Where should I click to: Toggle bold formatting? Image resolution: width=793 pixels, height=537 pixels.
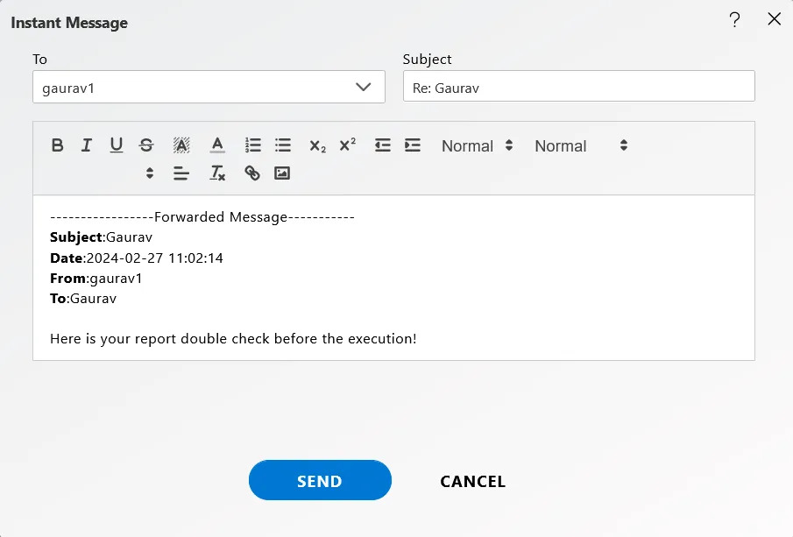coord(58,145)
